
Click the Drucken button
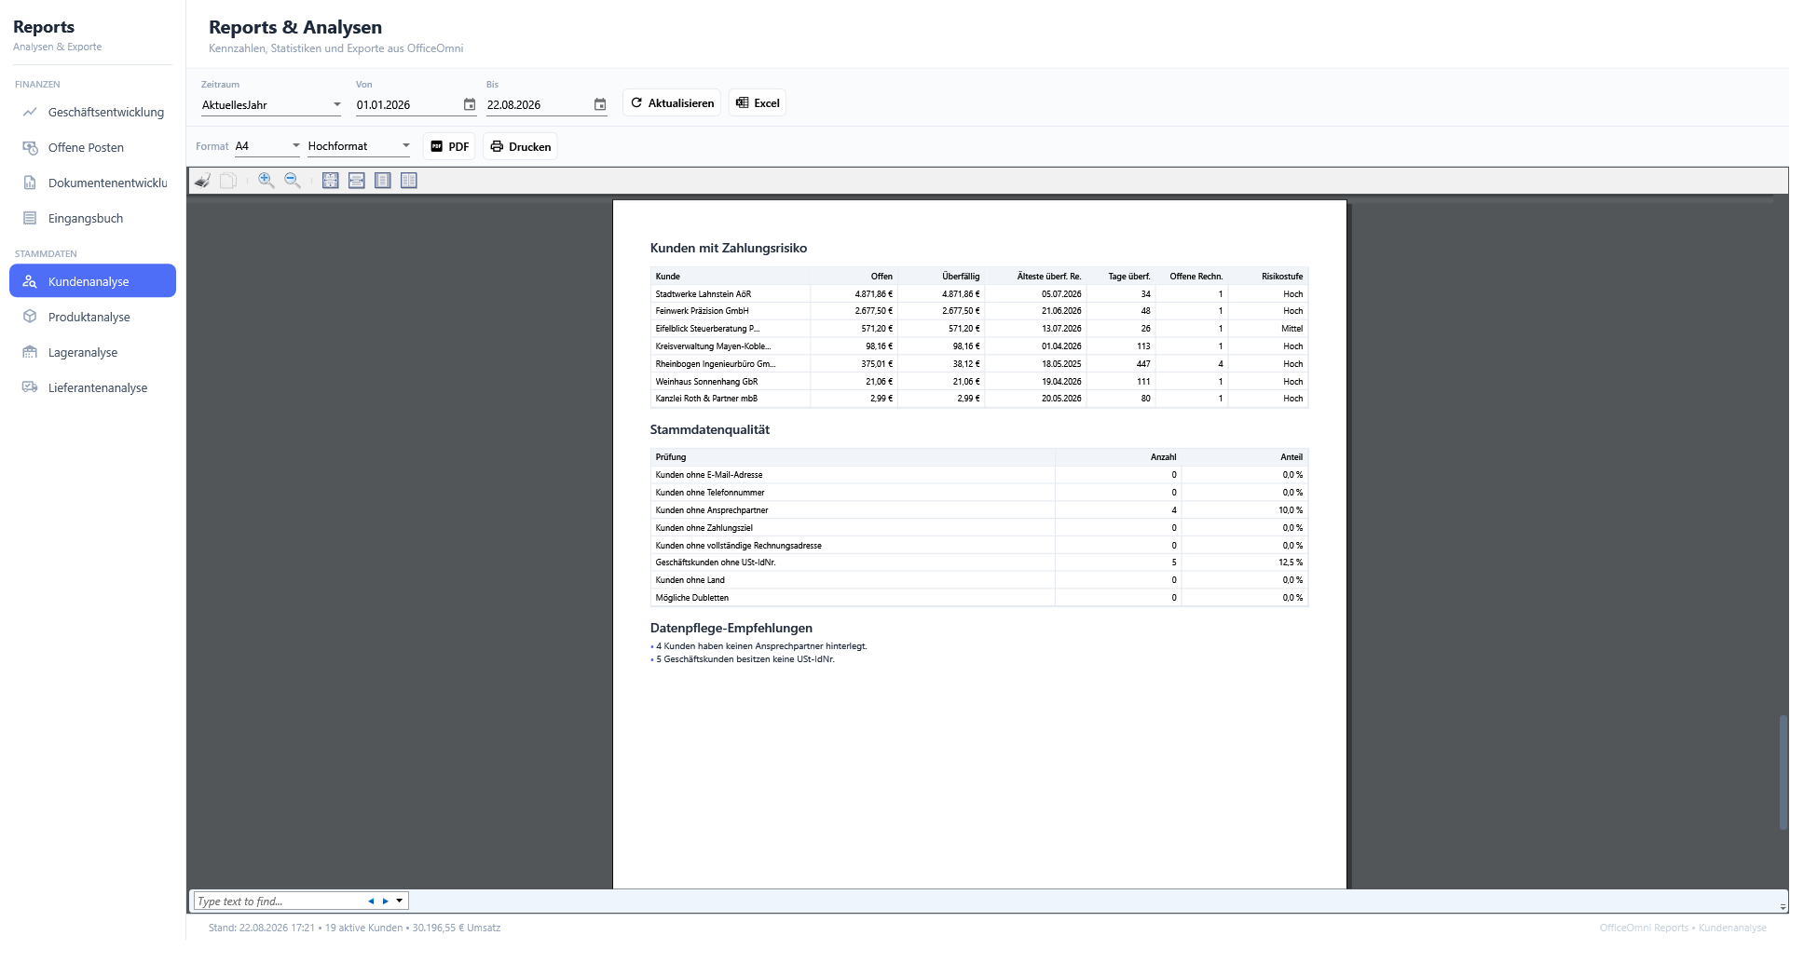pos(520,146)
